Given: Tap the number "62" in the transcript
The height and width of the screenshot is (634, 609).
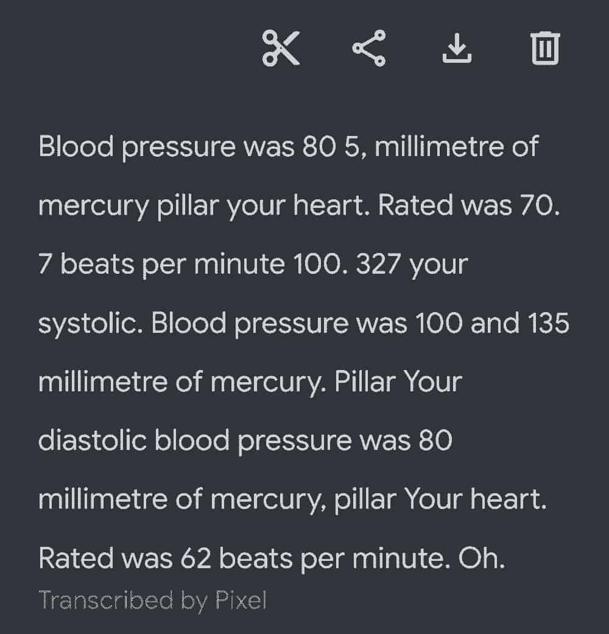Looking at the screenshot, I should (x=195, y=558).
